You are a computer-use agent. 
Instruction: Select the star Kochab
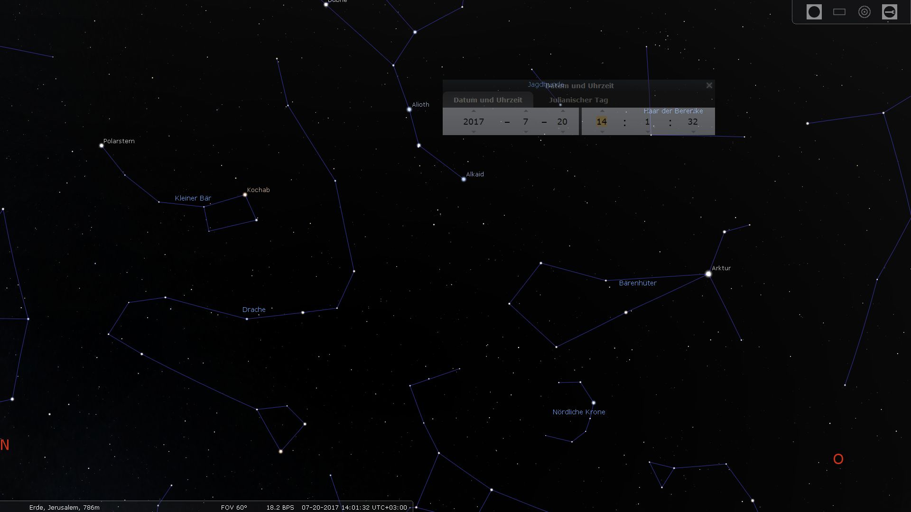(x=245, y=194)
